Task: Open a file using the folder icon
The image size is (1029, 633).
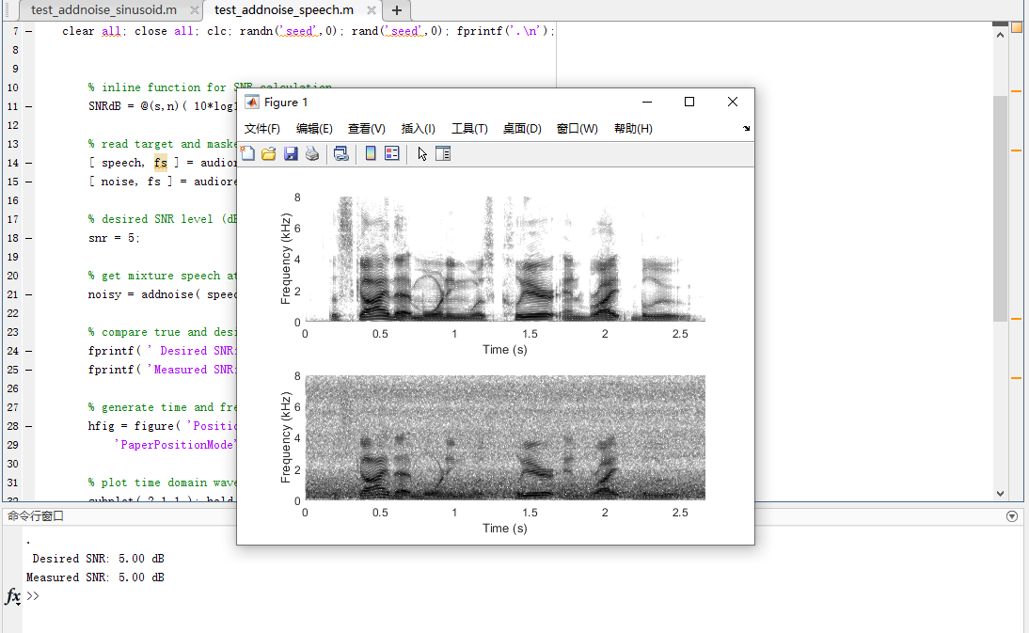Action: coord(268,153)
